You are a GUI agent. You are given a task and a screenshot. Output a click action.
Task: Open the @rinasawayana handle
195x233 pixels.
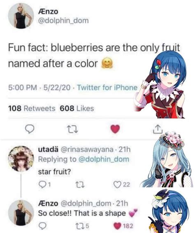point(86,149)
